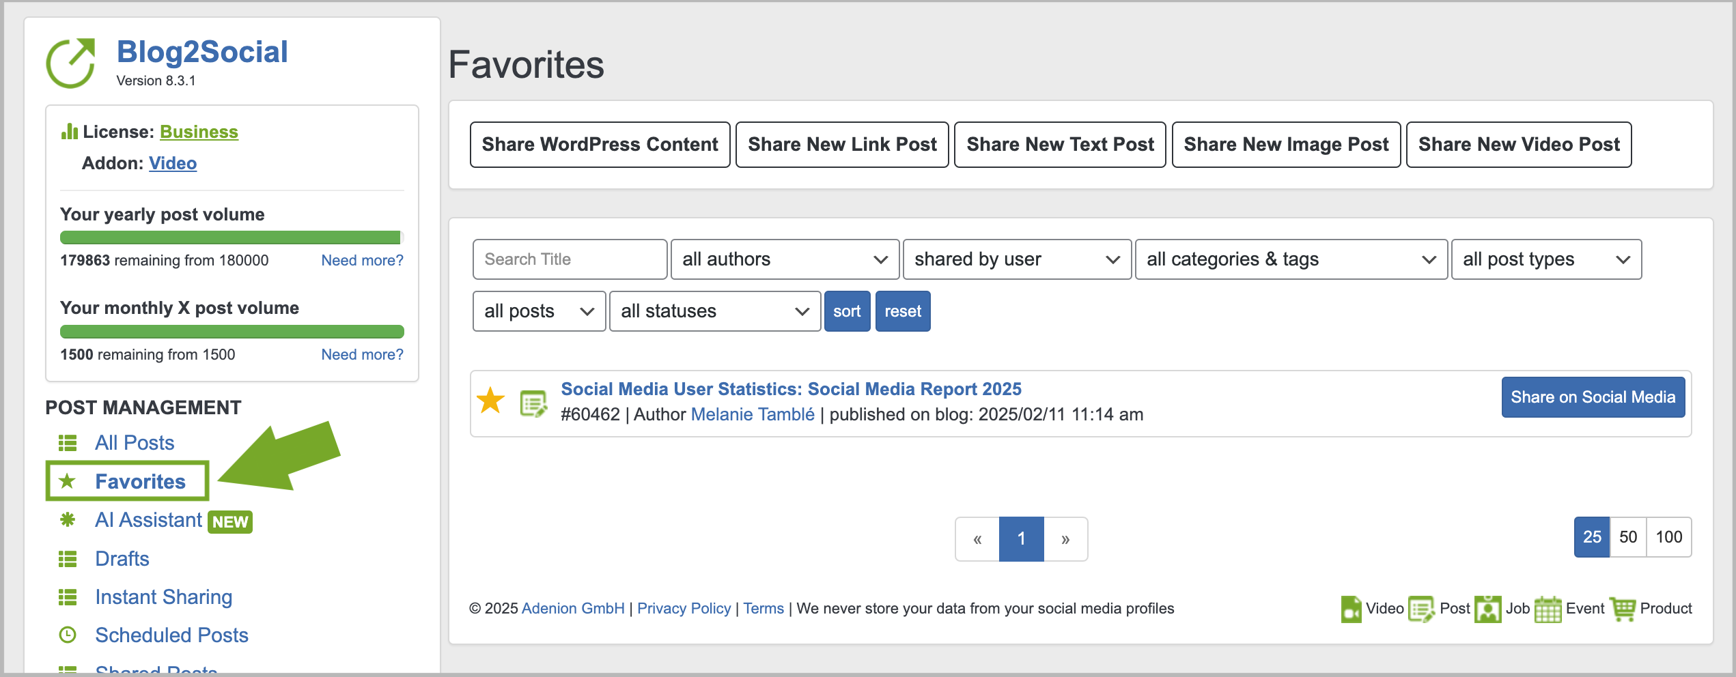Click the NEW badge next to AI Assistant

230,522
